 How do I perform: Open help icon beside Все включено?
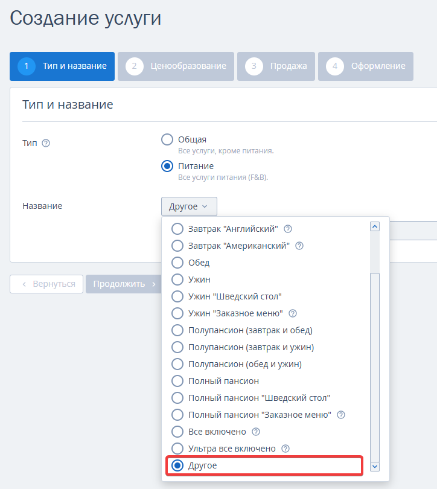coord(256,432)
